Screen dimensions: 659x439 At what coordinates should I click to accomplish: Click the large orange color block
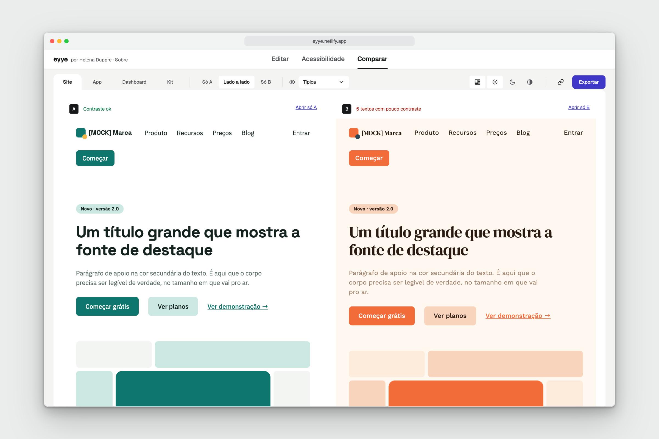466,393
